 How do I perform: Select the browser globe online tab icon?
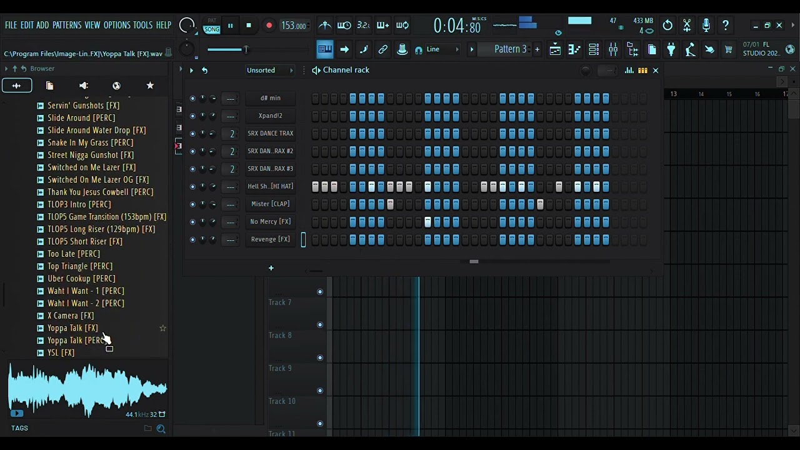116,86
